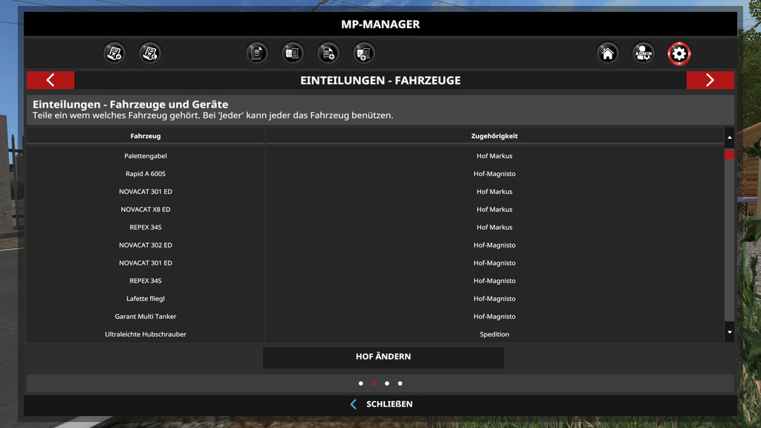Screen dimensions: 761x428
Task: Open the settings gear icon
Action: click(x=679, y=53)
